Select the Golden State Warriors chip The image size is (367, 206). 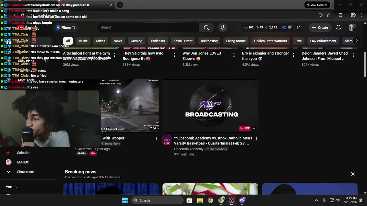pos(270,41)
